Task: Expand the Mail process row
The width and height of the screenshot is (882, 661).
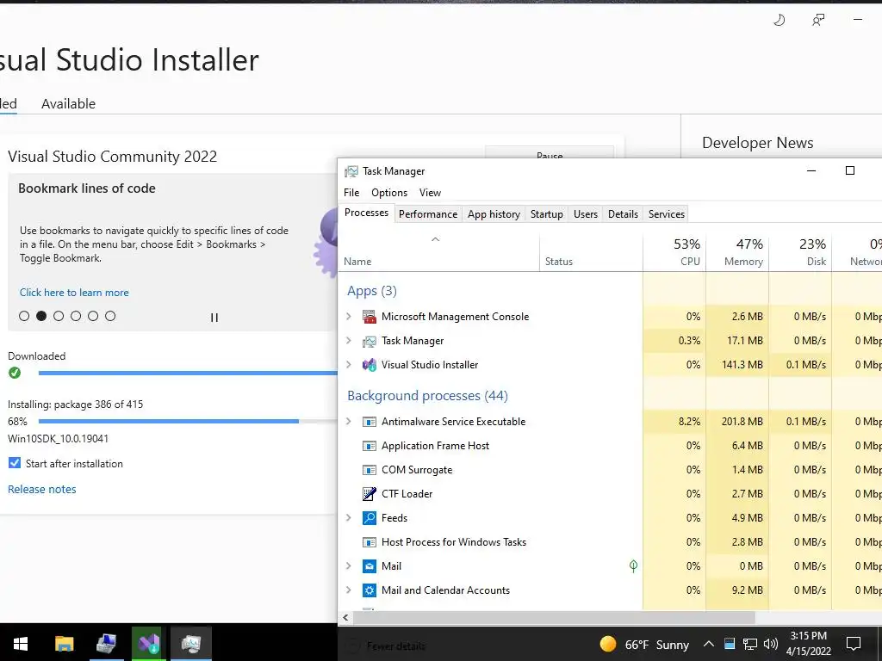Action: click(x=349, y=566)
